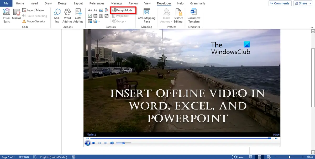Click the vertical scrollbar down arrow
The image size is (315, 159).
pyautogui.click(x=313, y=152)
